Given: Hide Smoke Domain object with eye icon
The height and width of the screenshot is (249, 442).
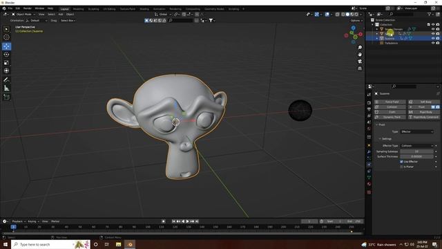Looking at the screenshot, I should click(x=433, y=29).
